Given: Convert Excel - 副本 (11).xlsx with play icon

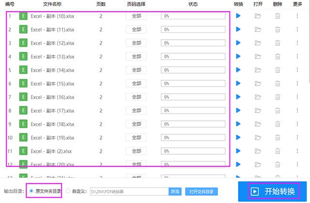Looking at the screenshot, I should click(238, 29).
